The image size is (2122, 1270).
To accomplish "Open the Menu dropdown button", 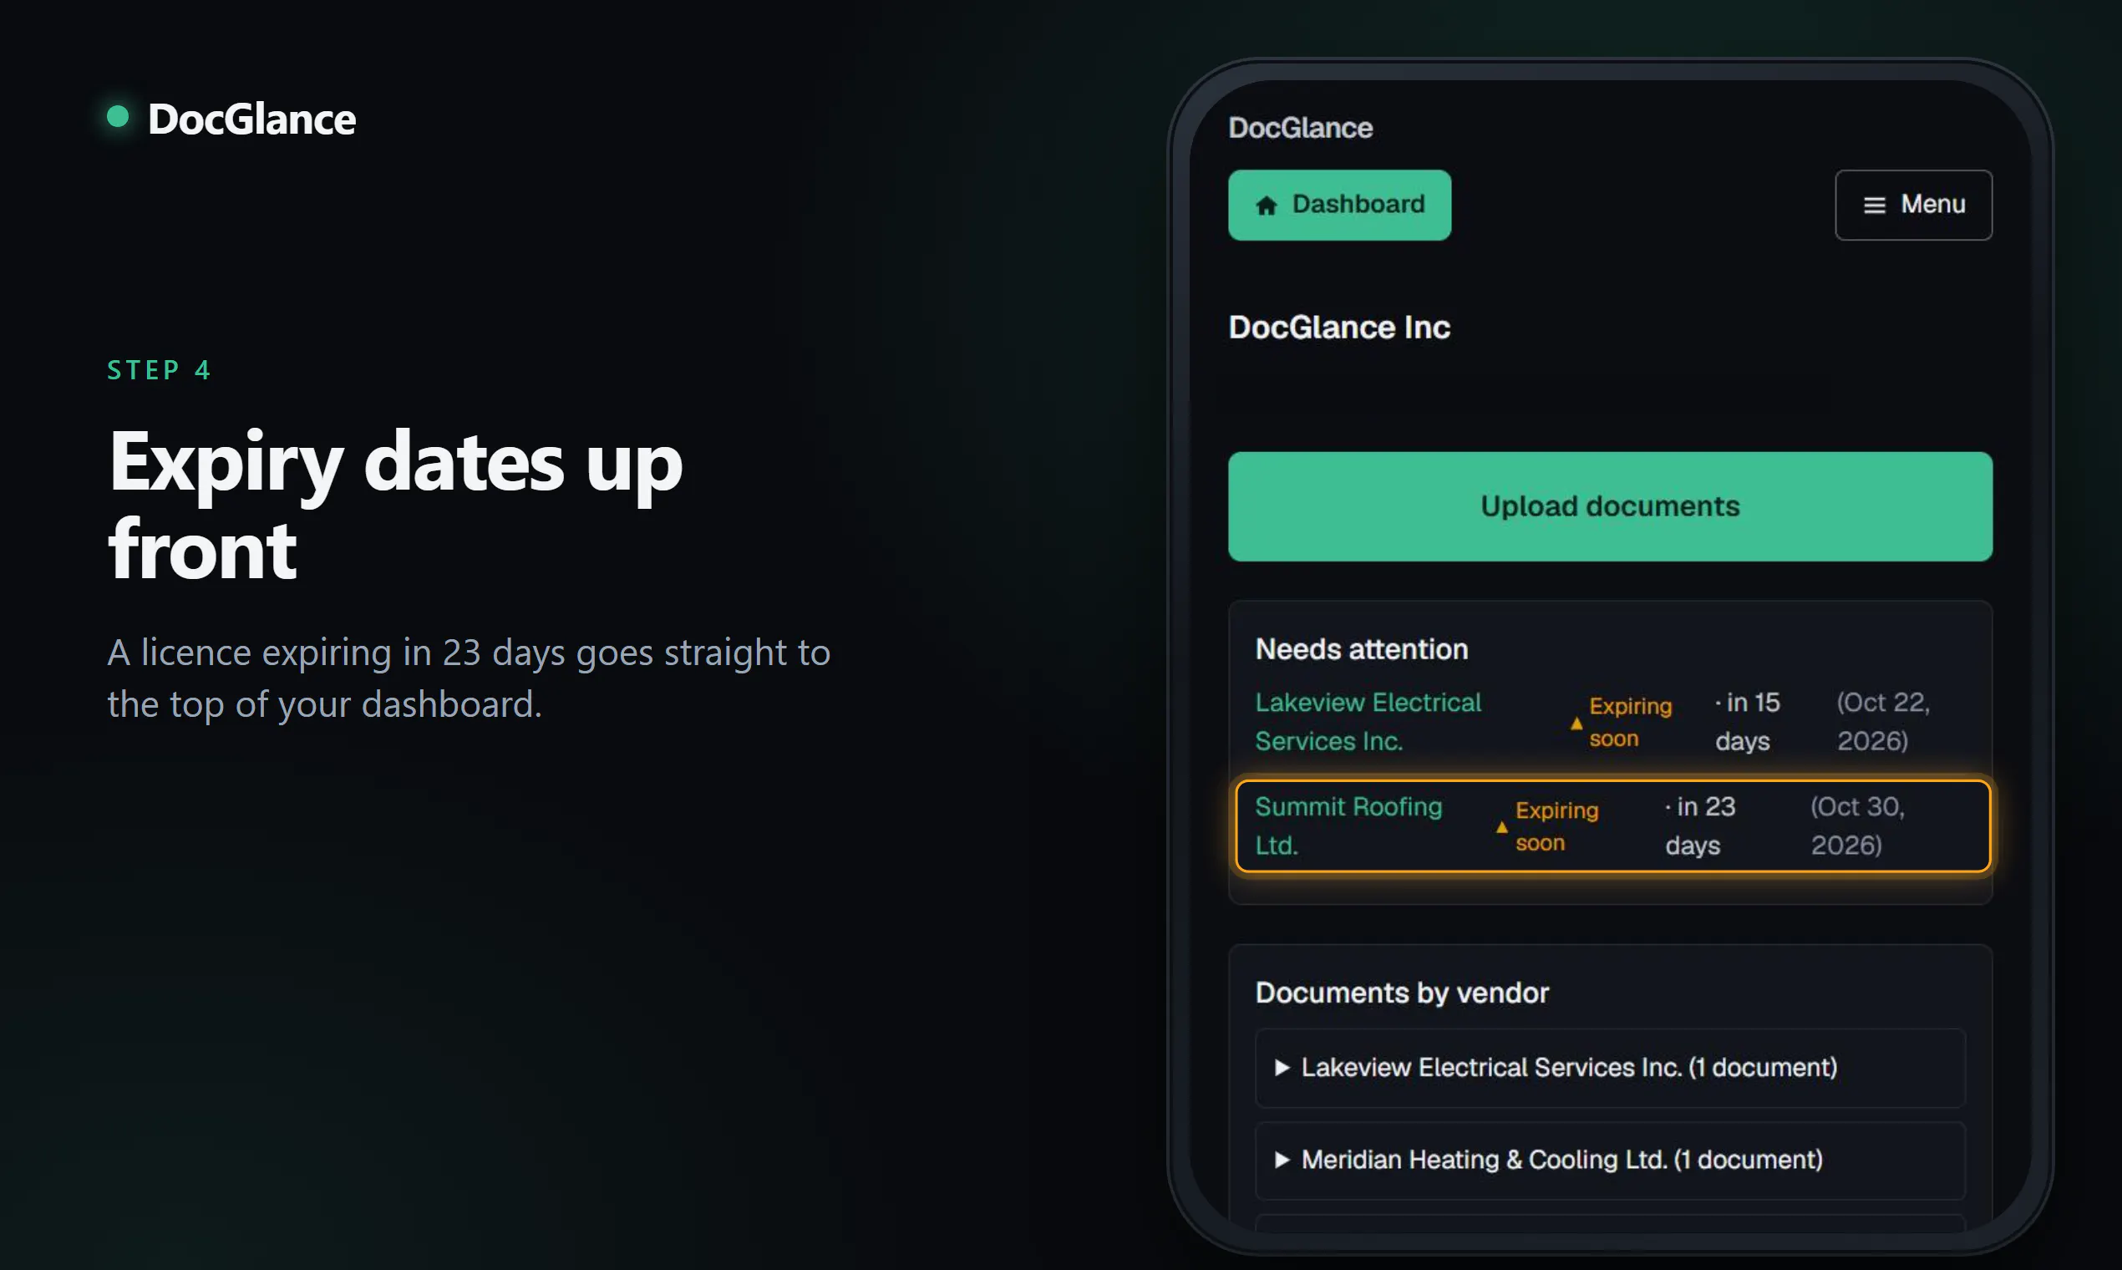I will 1913,206.
